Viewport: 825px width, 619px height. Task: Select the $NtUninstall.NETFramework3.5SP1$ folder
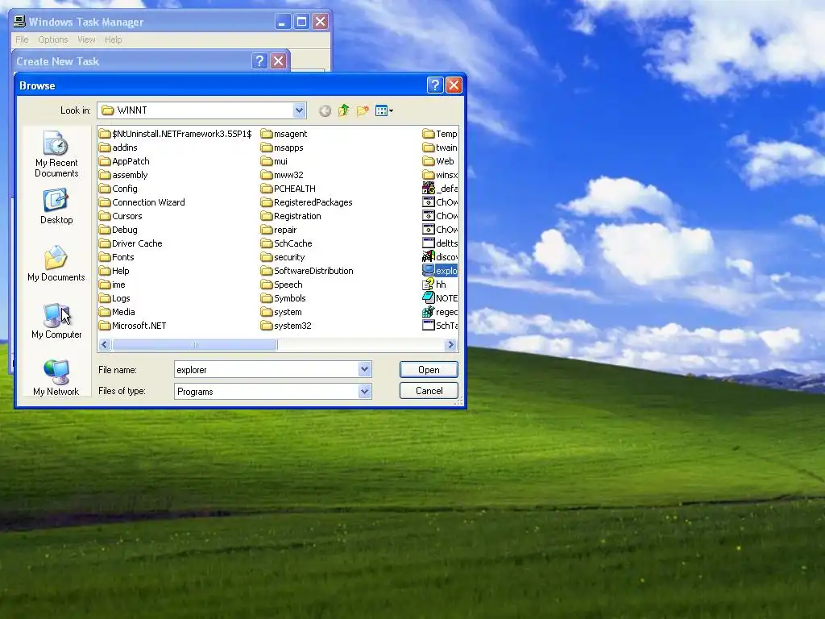pos(176,134)
